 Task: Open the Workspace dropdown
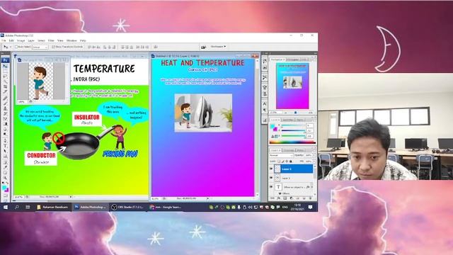coord(218,46)
